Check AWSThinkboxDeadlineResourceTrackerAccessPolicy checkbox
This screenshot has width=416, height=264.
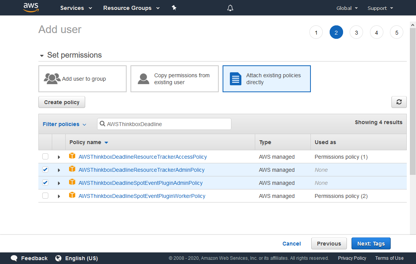pyautogui.click(x=45, y=156)
